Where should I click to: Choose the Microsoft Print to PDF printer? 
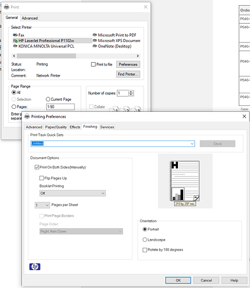[x=115, y=35]
